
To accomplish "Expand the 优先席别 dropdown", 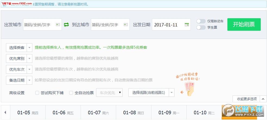I will [19, 58].
